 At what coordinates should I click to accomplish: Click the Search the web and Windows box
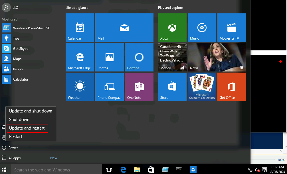56,170
